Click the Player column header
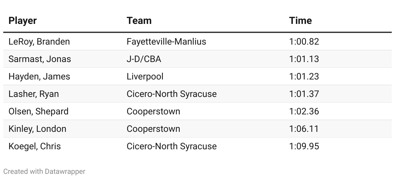395x179 pixels. 23,21
